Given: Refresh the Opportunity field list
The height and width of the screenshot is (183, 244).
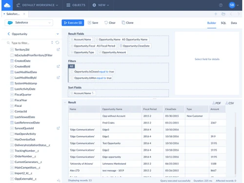Looking at the screenshot, I should [57, 42].
